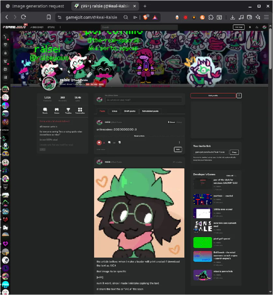
Task: Open the RalSearch game thumbnail
Action: tap(203, 256)
